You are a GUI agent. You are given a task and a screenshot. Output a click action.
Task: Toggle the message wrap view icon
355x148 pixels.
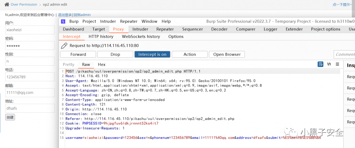click(x=320, y=64)
